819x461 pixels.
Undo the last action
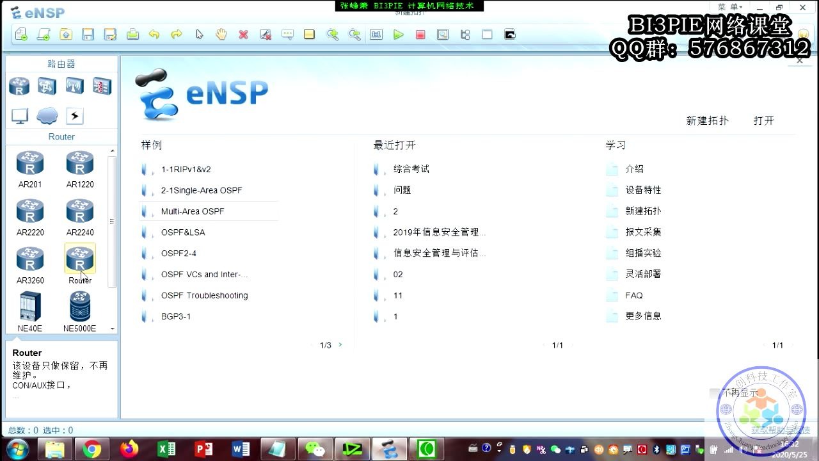154,35
